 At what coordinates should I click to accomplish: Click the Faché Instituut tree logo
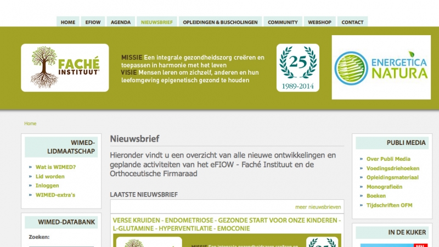[65, 68]
